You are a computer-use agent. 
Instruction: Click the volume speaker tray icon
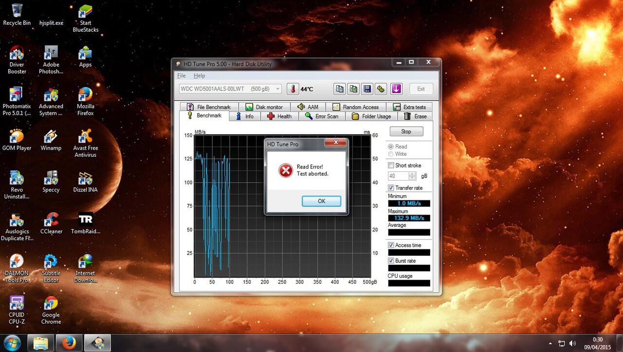tap(572, 343)
